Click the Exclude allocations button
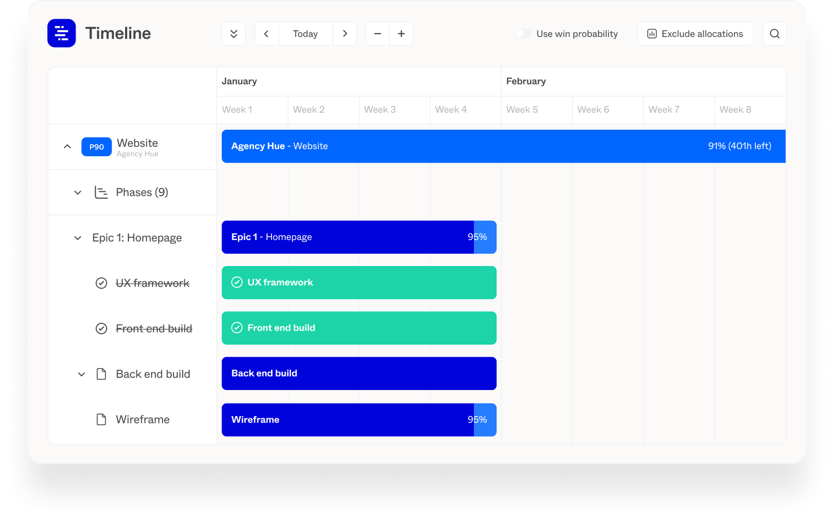This screenshot has width=834, height=516. [695, 33]
